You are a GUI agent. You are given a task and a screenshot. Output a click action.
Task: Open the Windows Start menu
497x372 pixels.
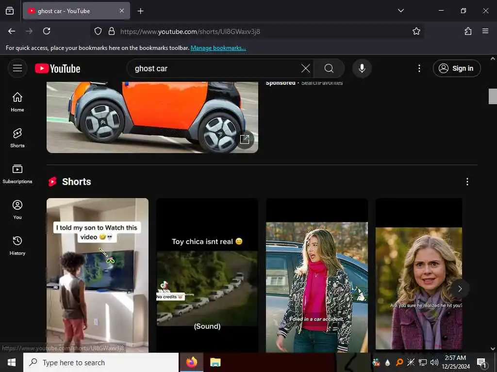[x=12, y=362]
